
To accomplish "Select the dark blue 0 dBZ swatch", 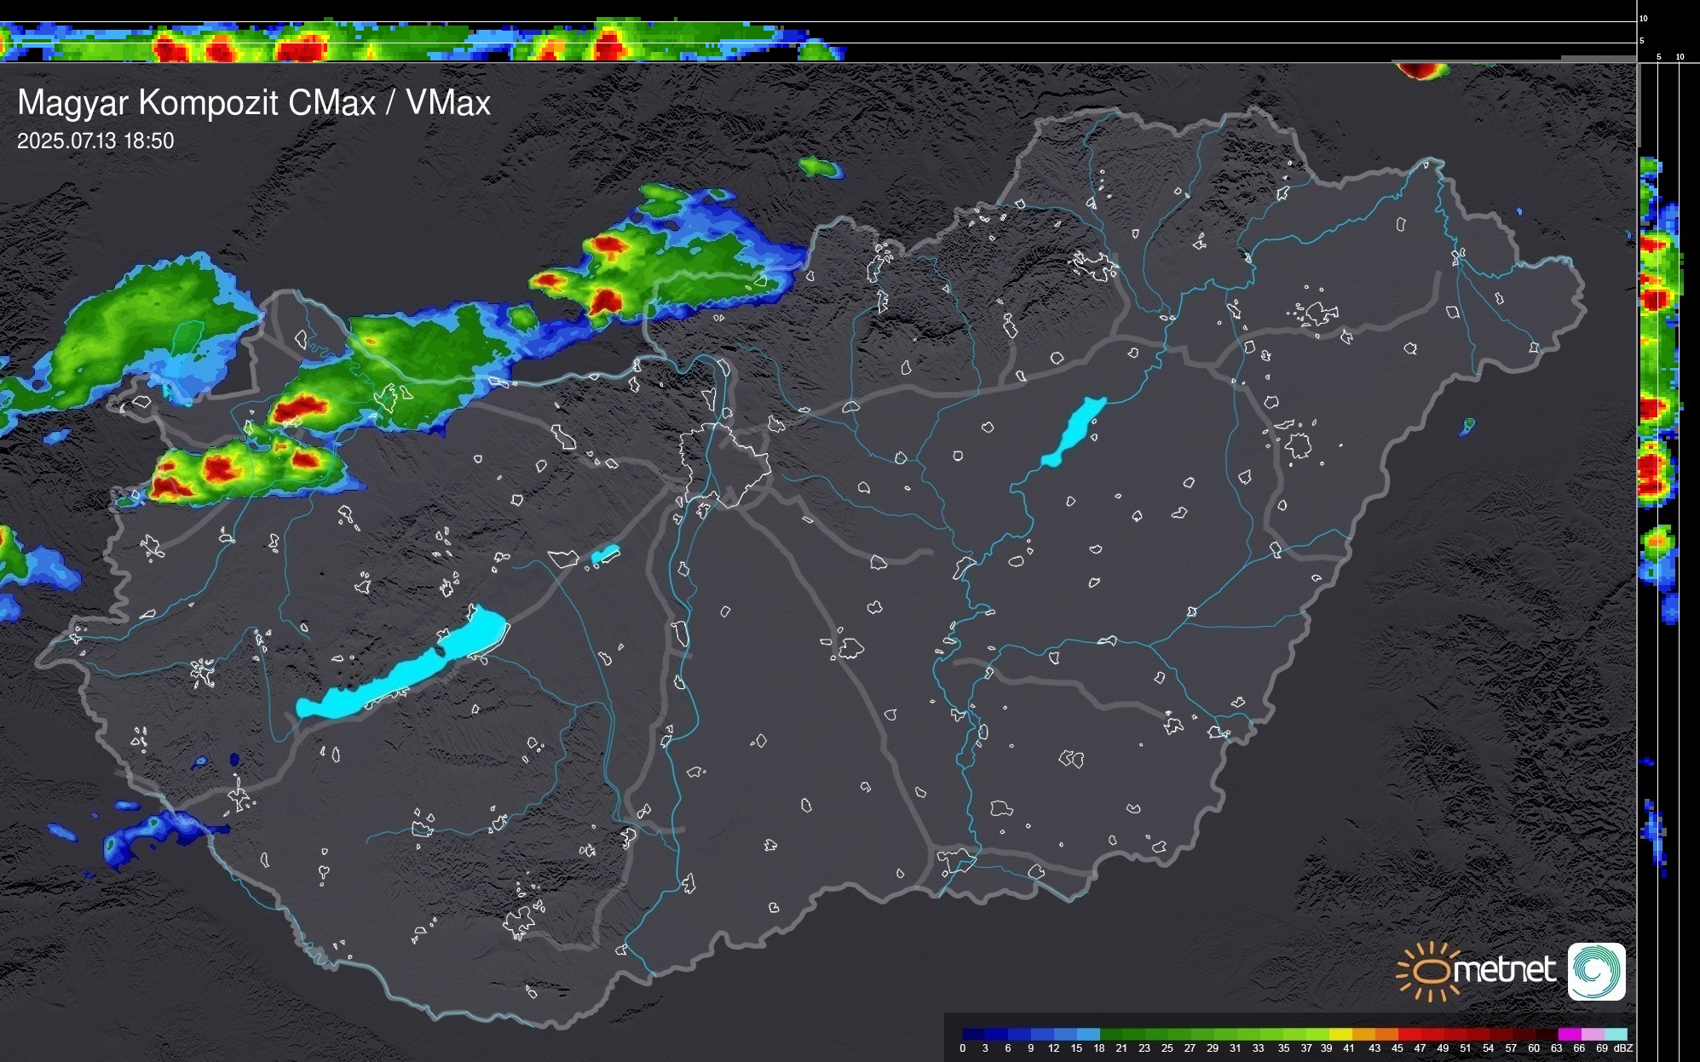I will (972, 1034).
